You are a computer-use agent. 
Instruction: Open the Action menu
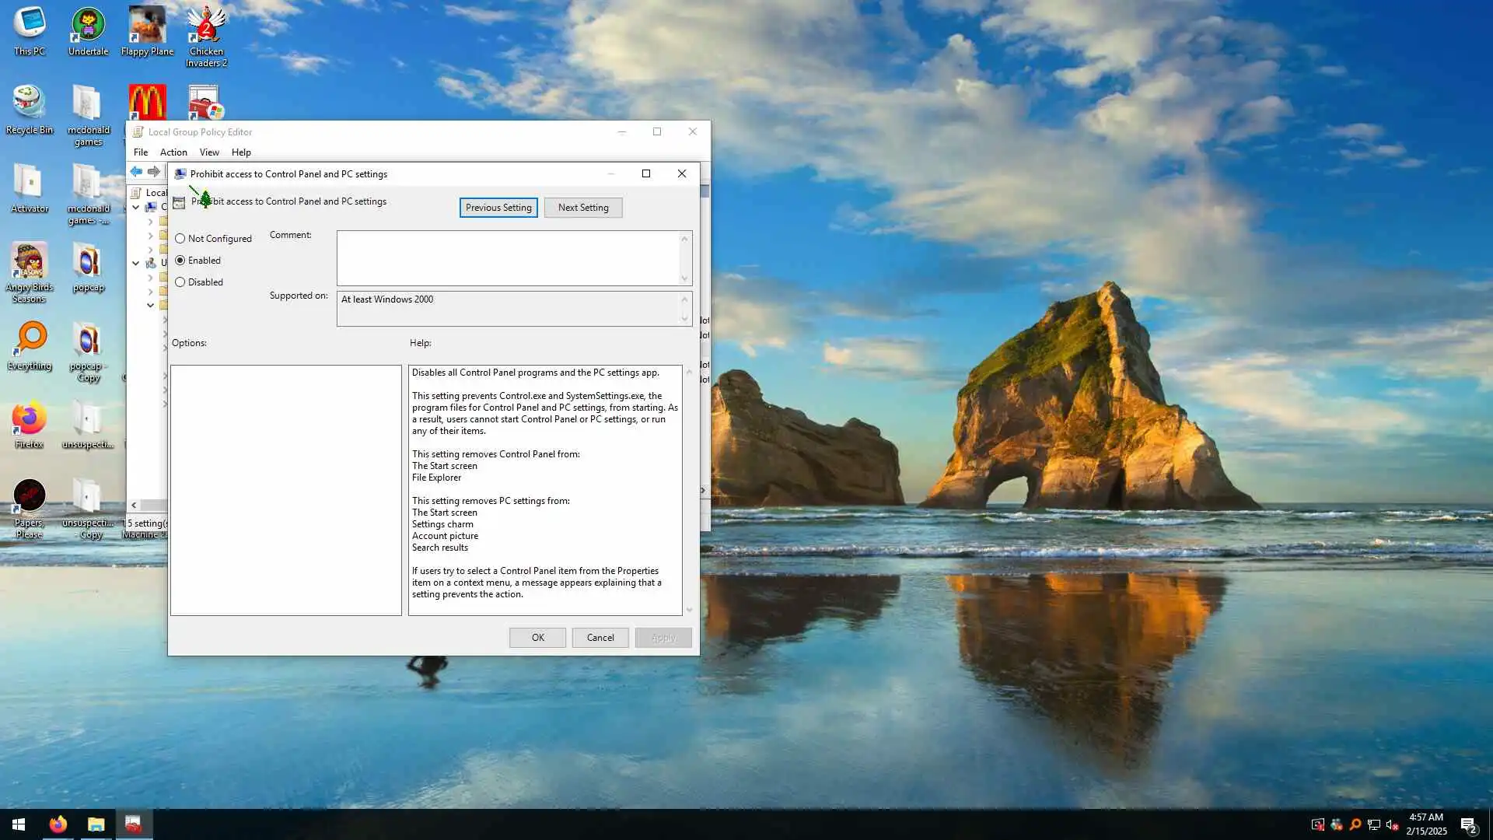tap(173, 152)
